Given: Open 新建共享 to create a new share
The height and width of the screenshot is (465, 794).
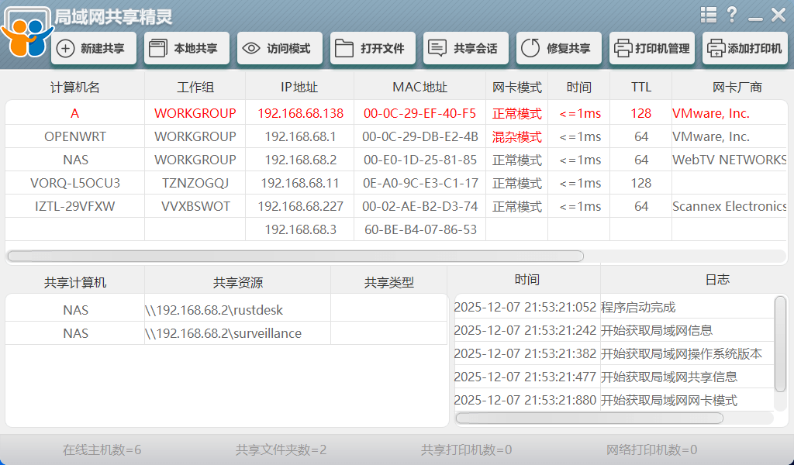Looking at the screenshot, I should pyautogui.click(x=93, y=47).
